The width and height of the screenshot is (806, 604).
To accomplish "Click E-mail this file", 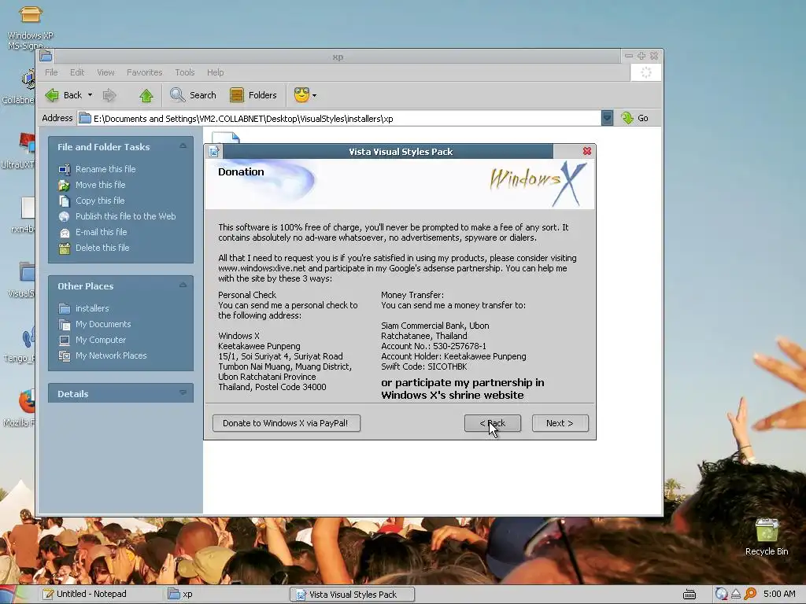I will 102,232.
